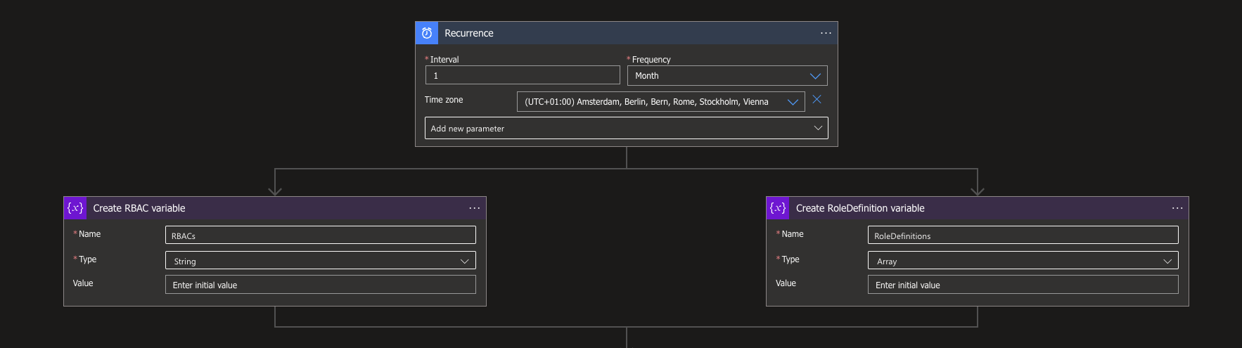Click the Recurrence alarm clock icon

427,33
